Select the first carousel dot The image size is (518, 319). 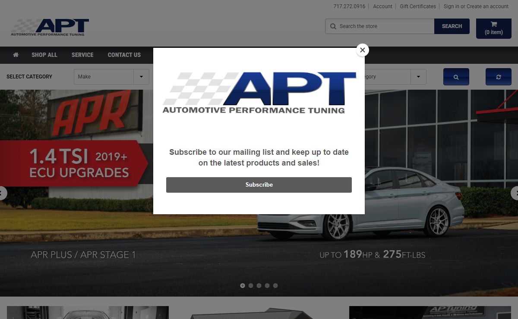point(243,285)
